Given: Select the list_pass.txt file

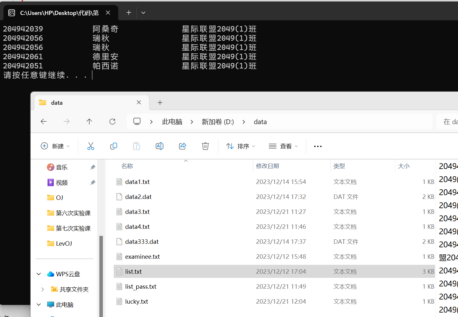Looking at the screenshot, I should (x=274, y=286).
